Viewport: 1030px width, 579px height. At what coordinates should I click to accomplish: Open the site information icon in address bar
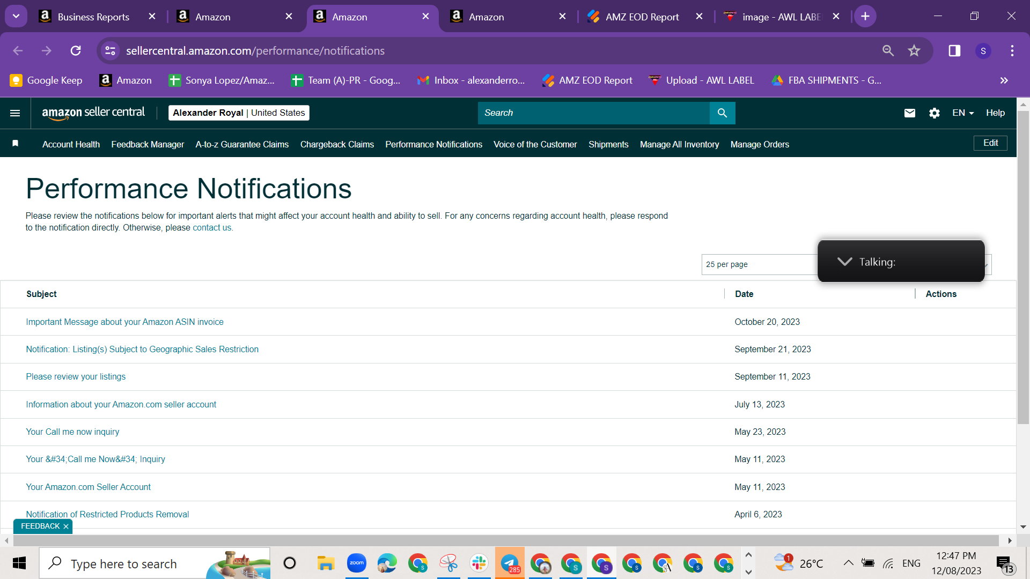[110, 51]
